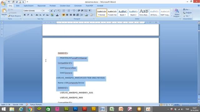Image resolution: width=200 pixels, height=112 pixels.
Task: Open the Görünüm tab
Action: pos(78,6)
